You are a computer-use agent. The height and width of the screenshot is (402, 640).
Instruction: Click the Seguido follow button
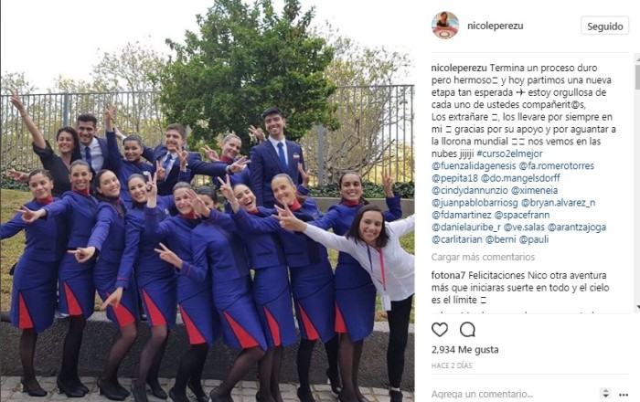pyautogui.click(x=604, y=26)
